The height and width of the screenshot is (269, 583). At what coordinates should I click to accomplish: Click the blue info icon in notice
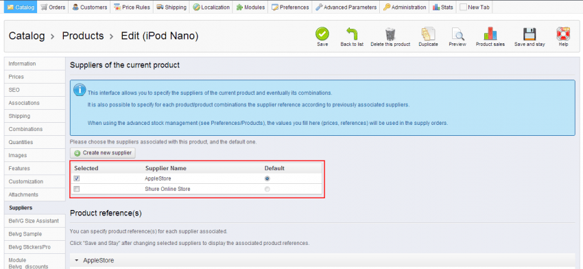79,90
